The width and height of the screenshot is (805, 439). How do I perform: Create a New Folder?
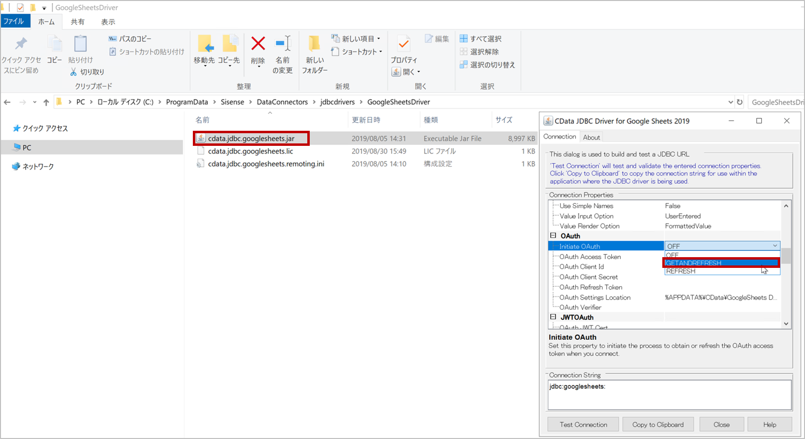[x=315, y=54]
